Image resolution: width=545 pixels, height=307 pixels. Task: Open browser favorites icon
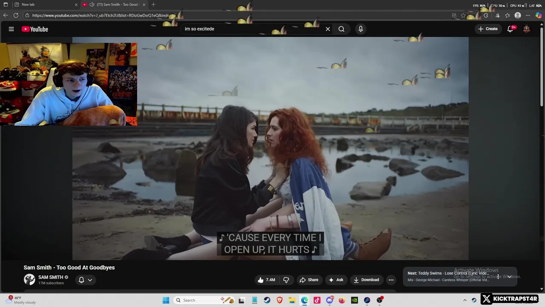click(508, 15)
